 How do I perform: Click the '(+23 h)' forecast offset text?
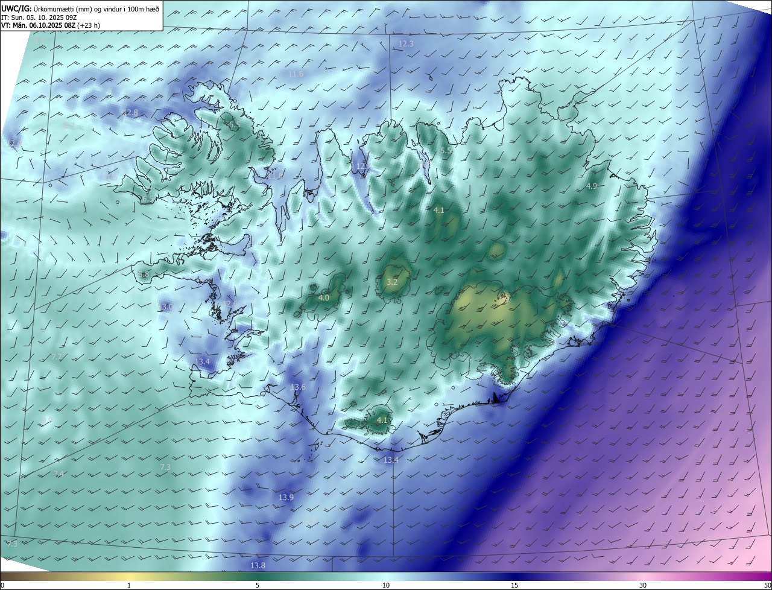point(89,26)
